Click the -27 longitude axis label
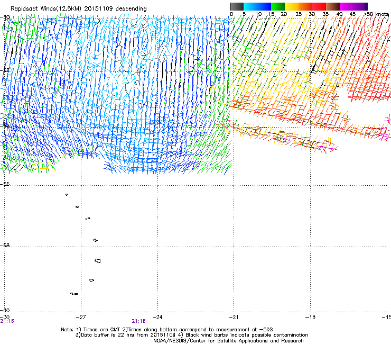 coord(80,317)
